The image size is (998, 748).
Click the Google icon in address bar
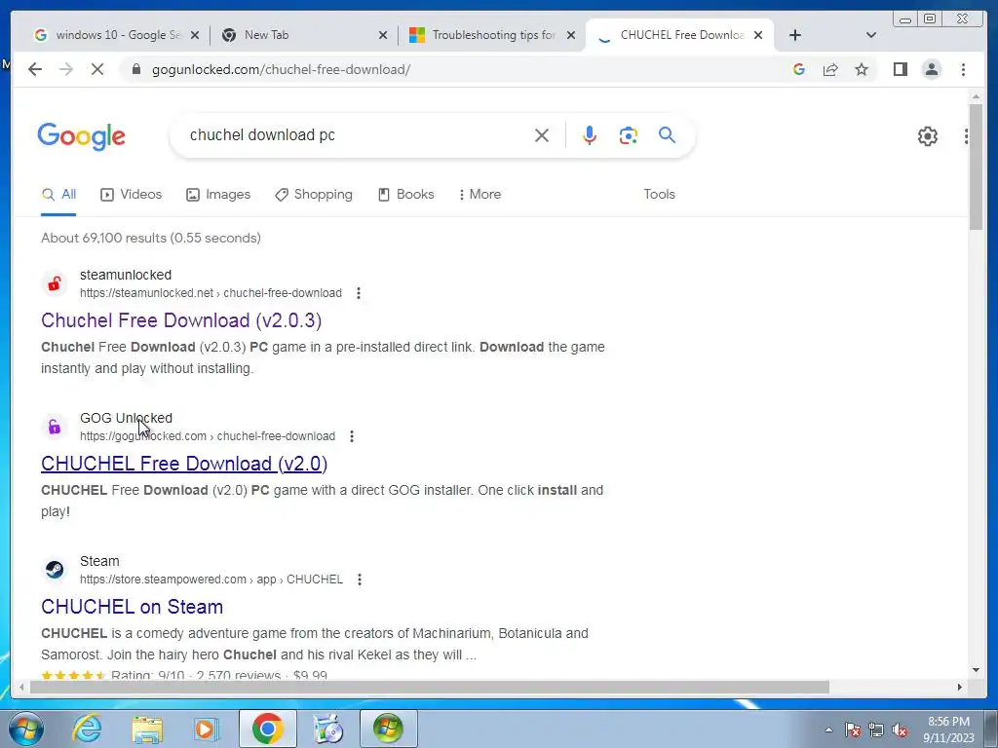coord(799,69)
